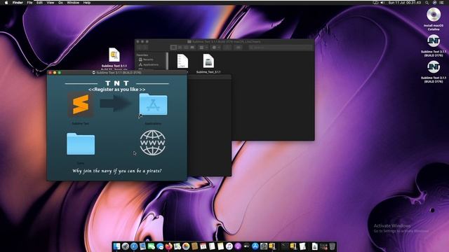Open Photos from the Dock
Viewport: 449px width, 252px height.
(186, 246)
